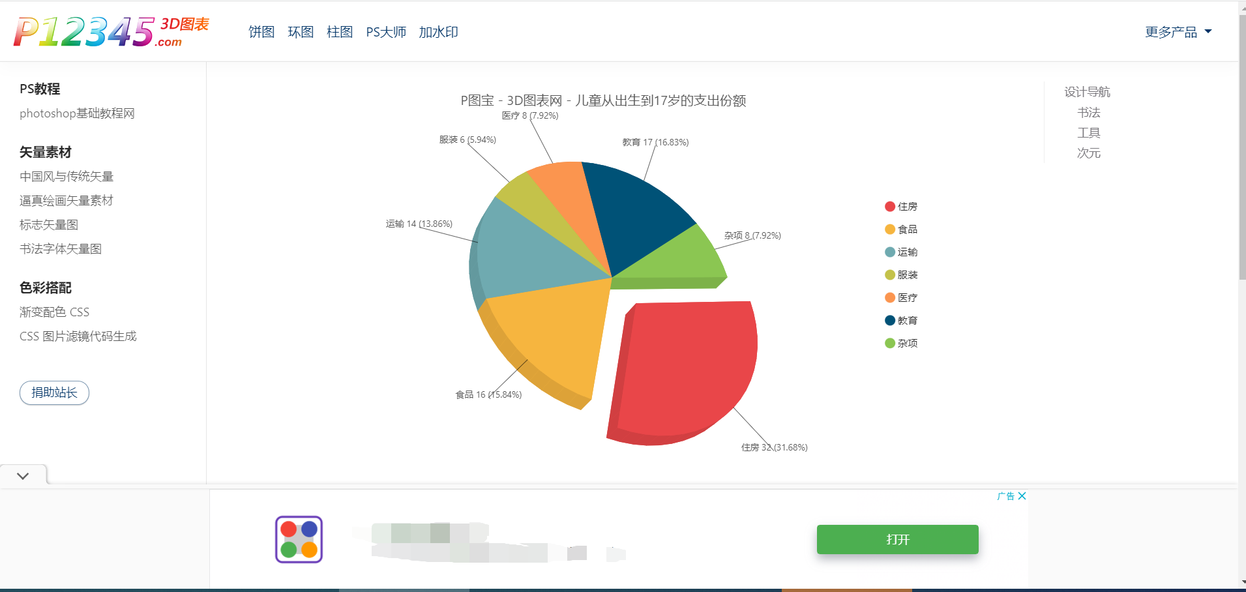Image resolution: width=1246 pixels, height=592 pixels.
Task: Click the 广告 ad label icon
Action: 1005,496
